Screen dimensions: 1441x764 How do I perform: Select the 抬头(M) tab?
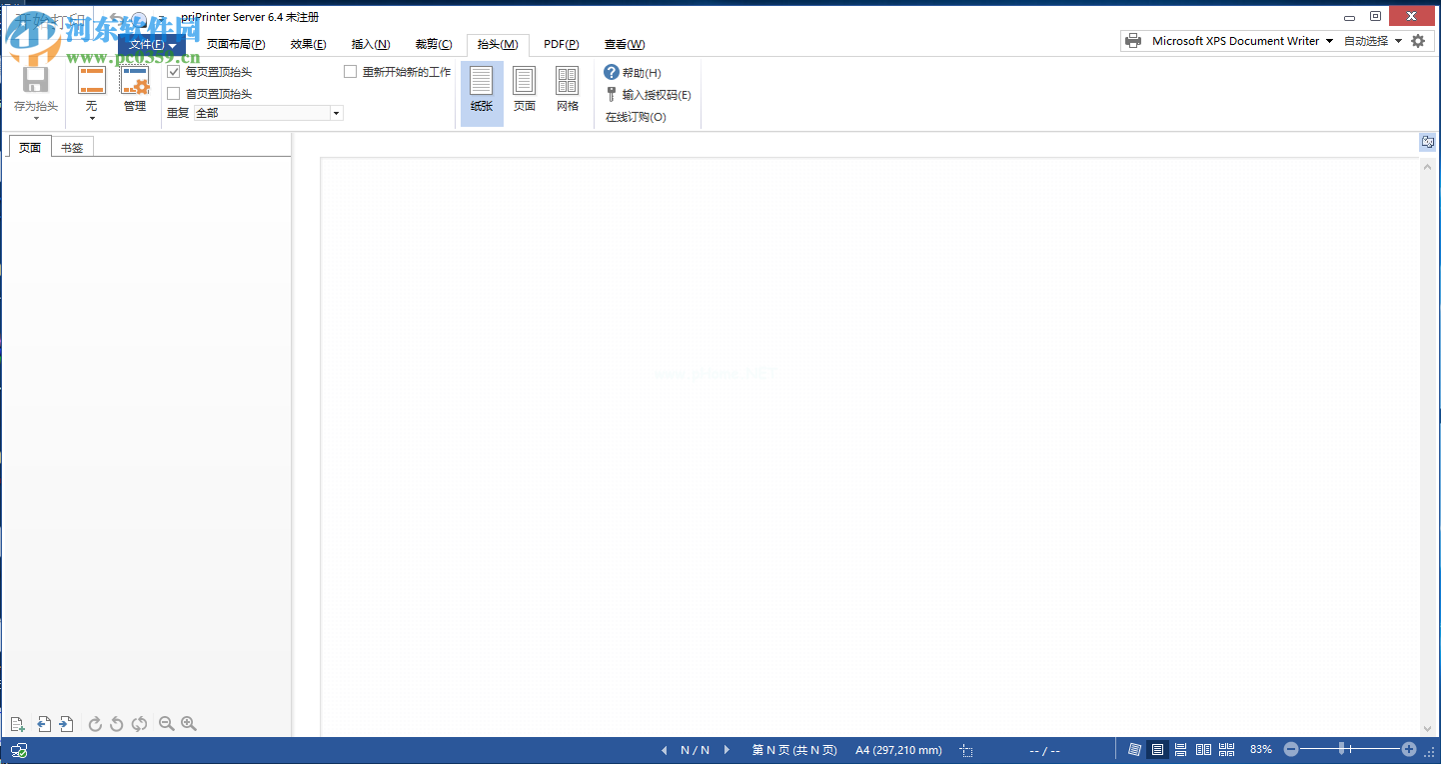coord(498,44)
